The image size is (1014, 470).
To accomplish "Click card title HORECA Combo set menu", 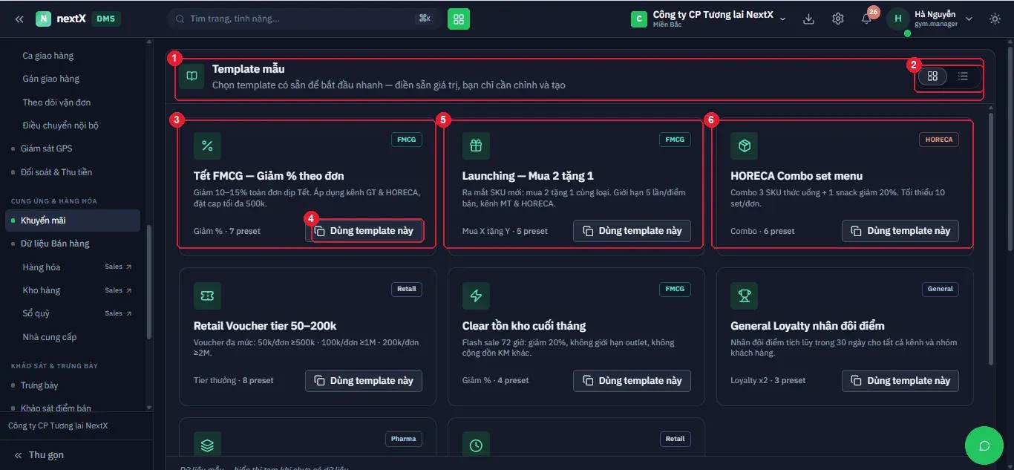I will [x=797, y=176].
